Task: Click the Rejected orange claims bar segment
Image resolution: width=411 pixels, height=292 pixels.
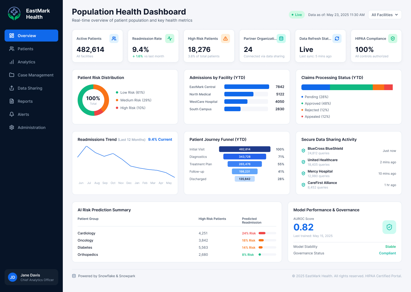Action: pyautogui.click(x=378, y=87)
